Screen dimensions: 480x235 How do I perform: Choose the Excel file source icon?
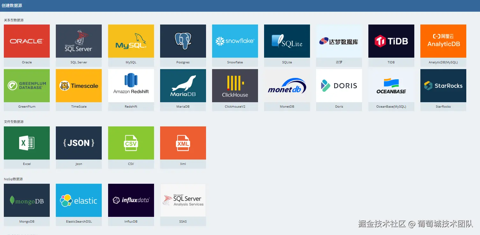[x=27, y=143]
